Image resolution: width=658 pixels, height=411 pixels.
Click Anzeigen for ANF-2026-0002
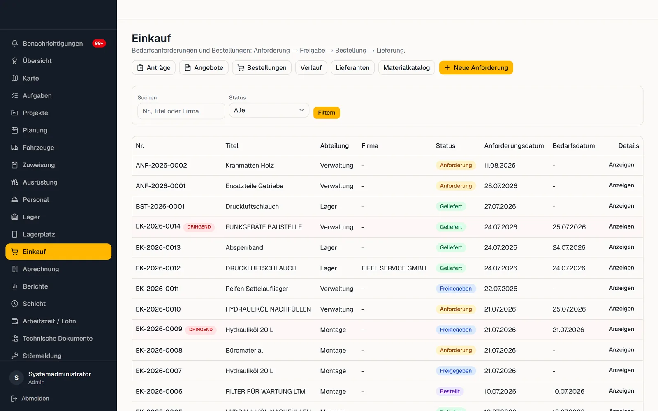coord(621,165)
